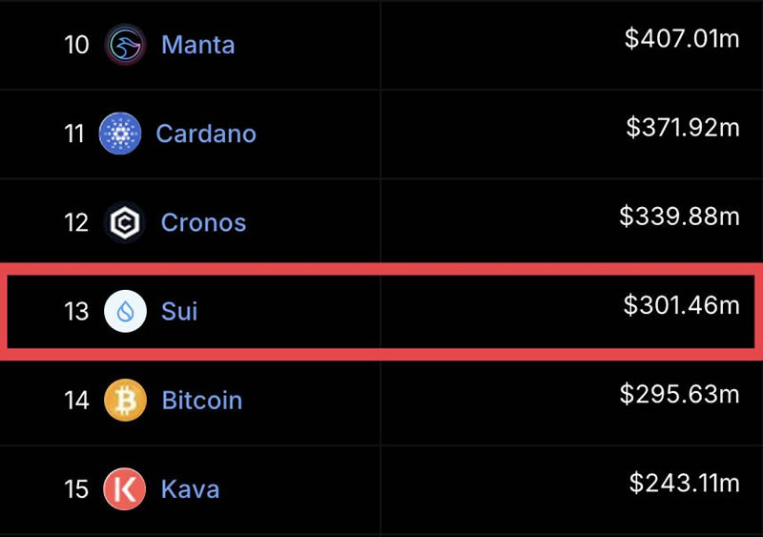
Task: Select the $371.92m value for Cardano
Action: coord(683,127)
